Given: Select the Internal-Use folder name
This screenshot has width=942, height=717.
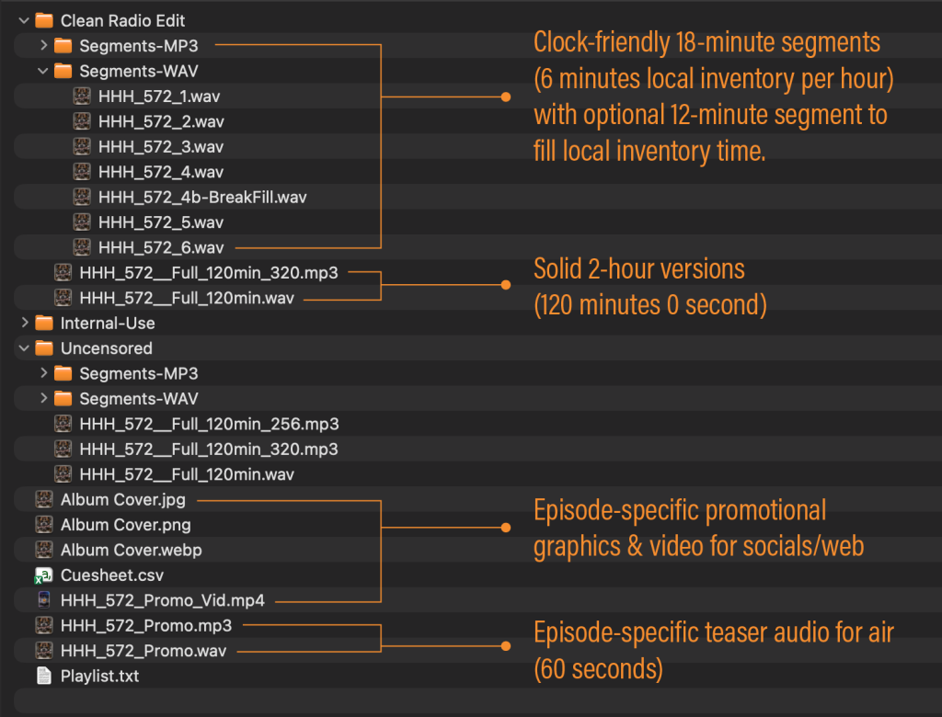Looking at the screenshot, I should [x=108, y=323].
